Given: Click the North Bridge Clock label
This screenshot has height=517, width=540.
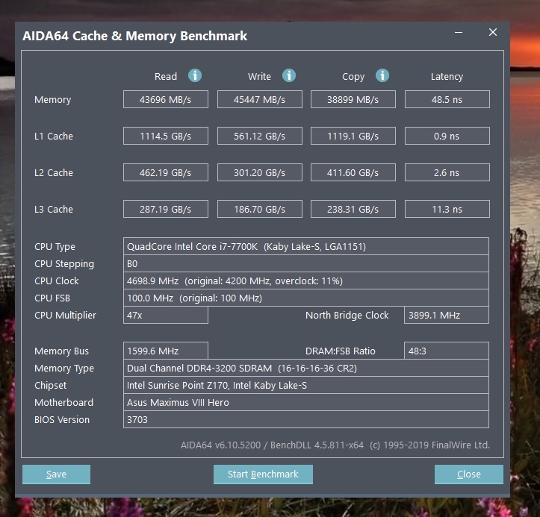Looking at the screenshot, I should coord(347,316).
